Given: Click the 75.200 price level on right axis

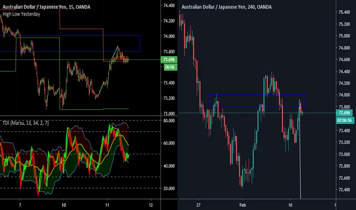Looking at the screenshot, I should [x=344, y=24].
